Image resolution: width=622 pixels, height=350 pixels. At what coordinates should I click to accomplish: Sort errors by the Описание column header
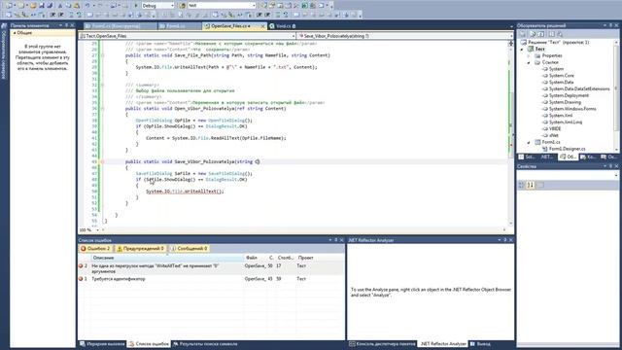(167, 258)
